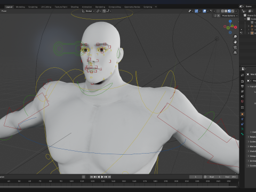Go to the Animation workspace tab

pyautogui.click(x=87, y=7)
